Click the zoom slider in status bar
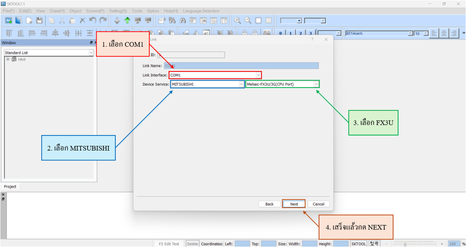This screenshot has height=247, width=466. click(405, 244)
